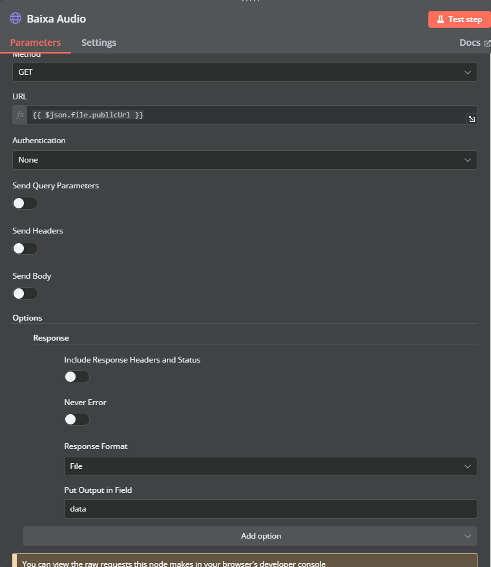This screenshot has height=567, width=491.
Task: Click the fx expression icon in URL field
Action: pos(20,115)
